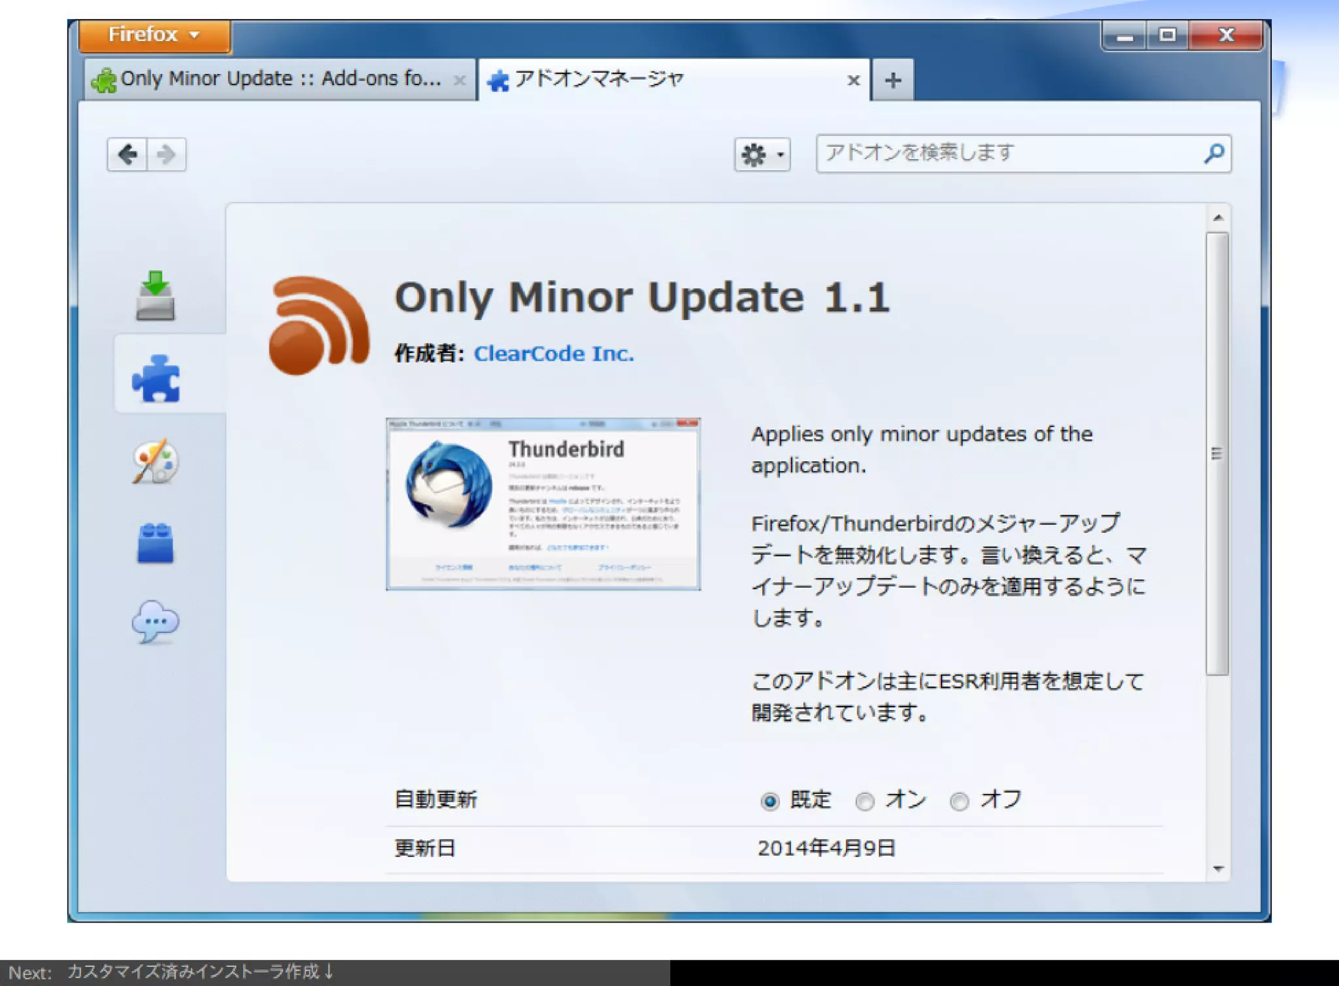The height and width of the screenshot is (986, 1339).
Task: Close the アドオンマネージャ tab
Action: click(853, 80)
